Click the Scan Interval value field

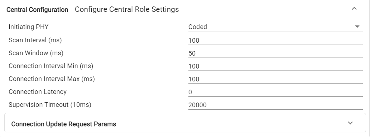click(x=275, y=41)
